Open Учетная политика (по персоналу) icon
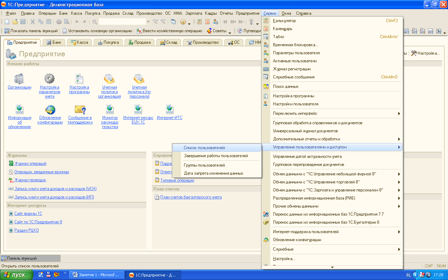Screen dimensions: 448x280 pyautogui.click(x=139, y=78)
